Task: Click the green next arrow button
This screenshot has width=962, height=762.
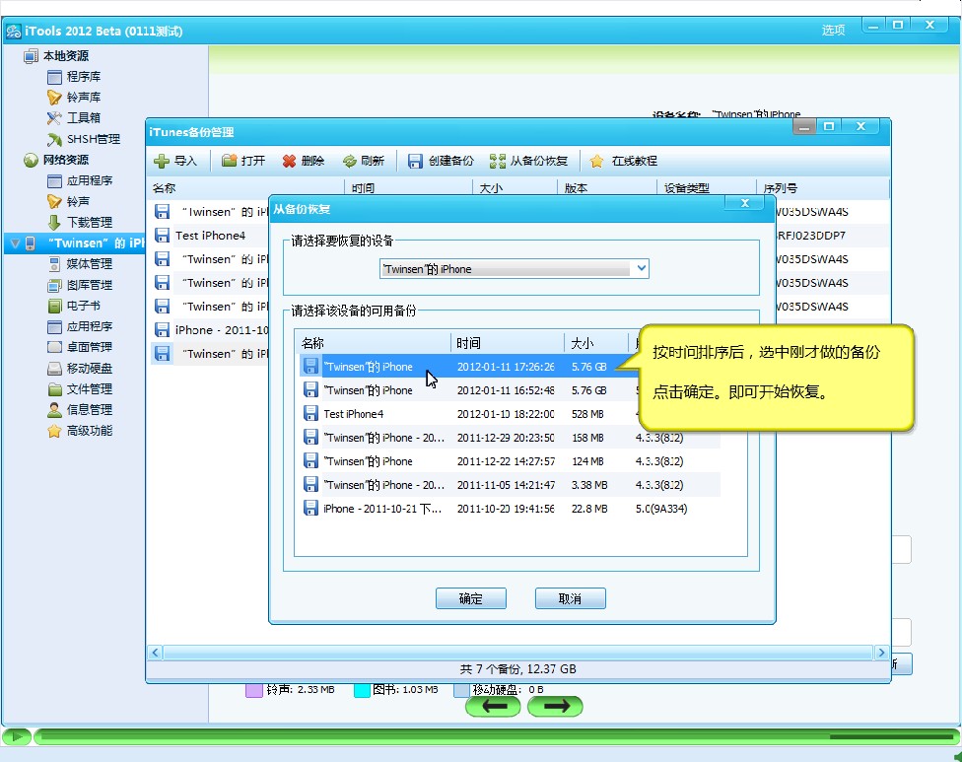Action: (555, 706)
